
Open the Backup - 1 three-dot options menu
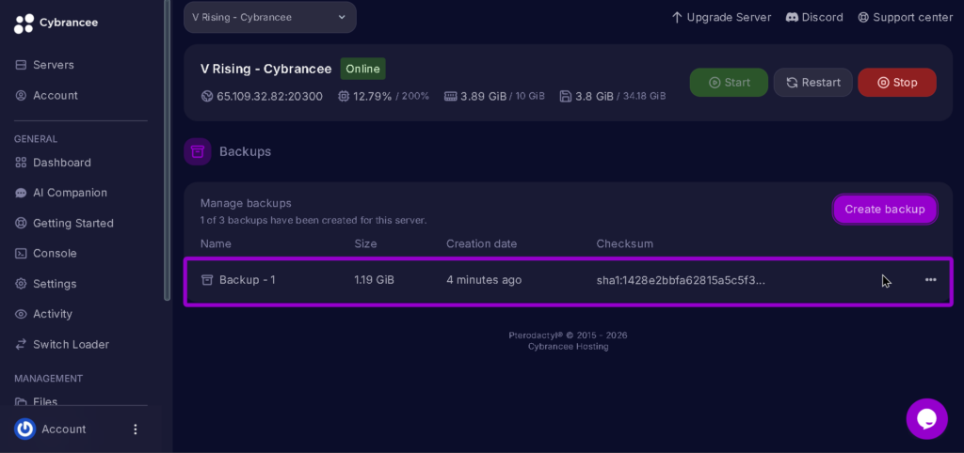[x=931, y=280]
